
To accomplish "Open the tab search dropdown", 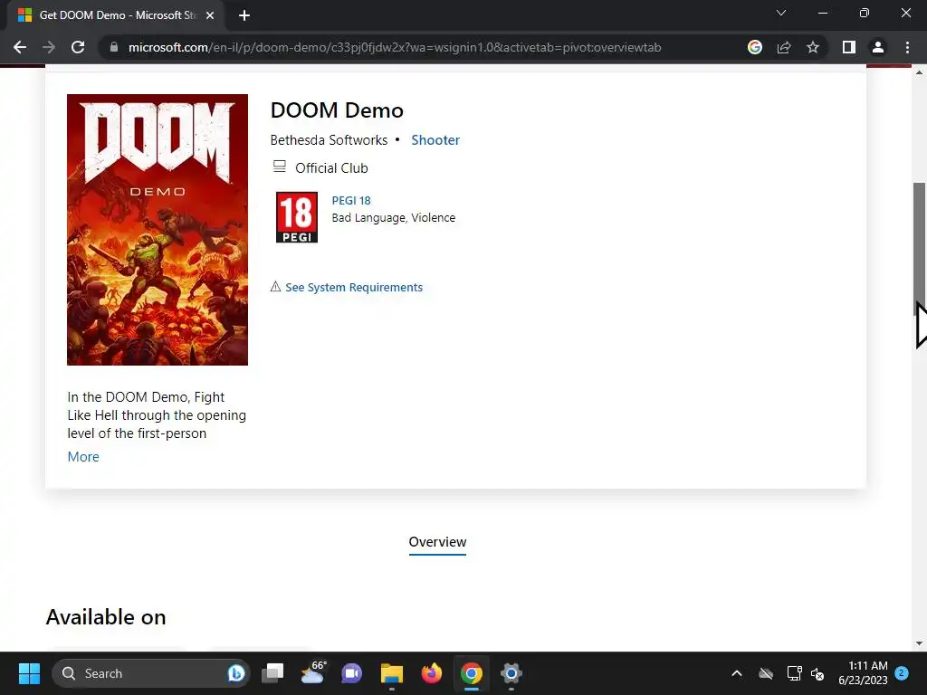I will coord(781,13).
